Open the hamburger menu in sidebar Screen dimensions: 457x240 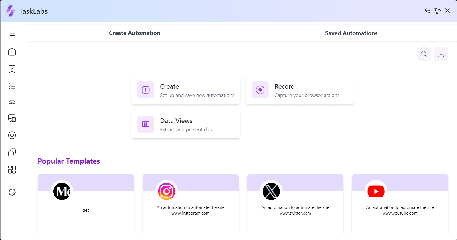[12, 34]
